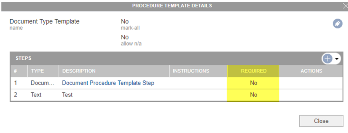Click the ACTIONS column header
Screen dimensions: 348x133
coord(311,71)
